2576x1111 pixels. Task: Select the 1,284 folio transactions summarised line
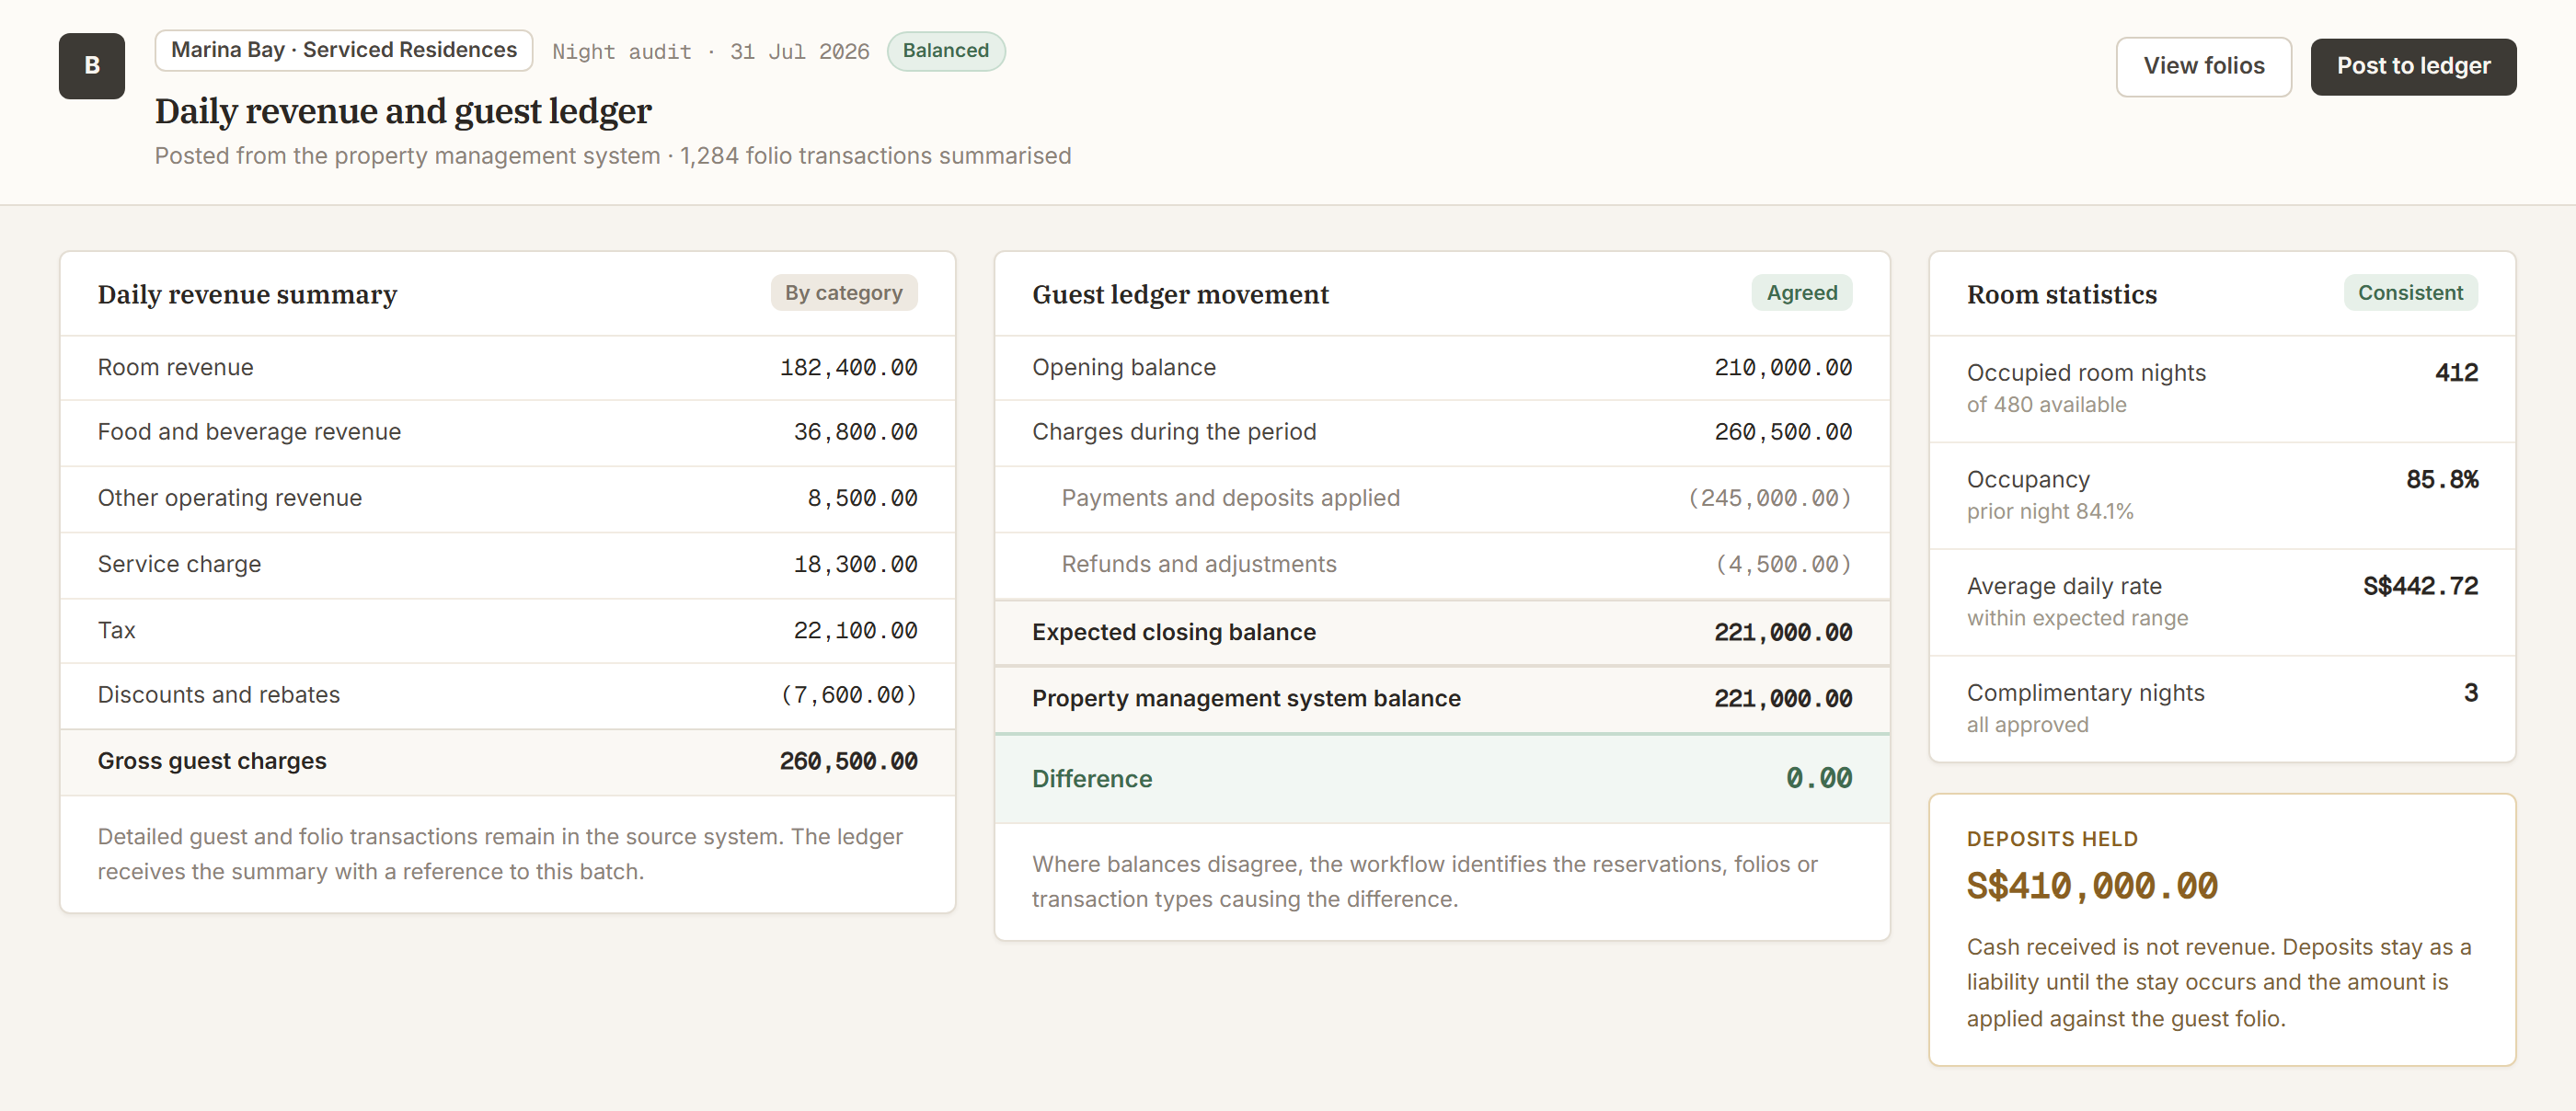[875, 156]
